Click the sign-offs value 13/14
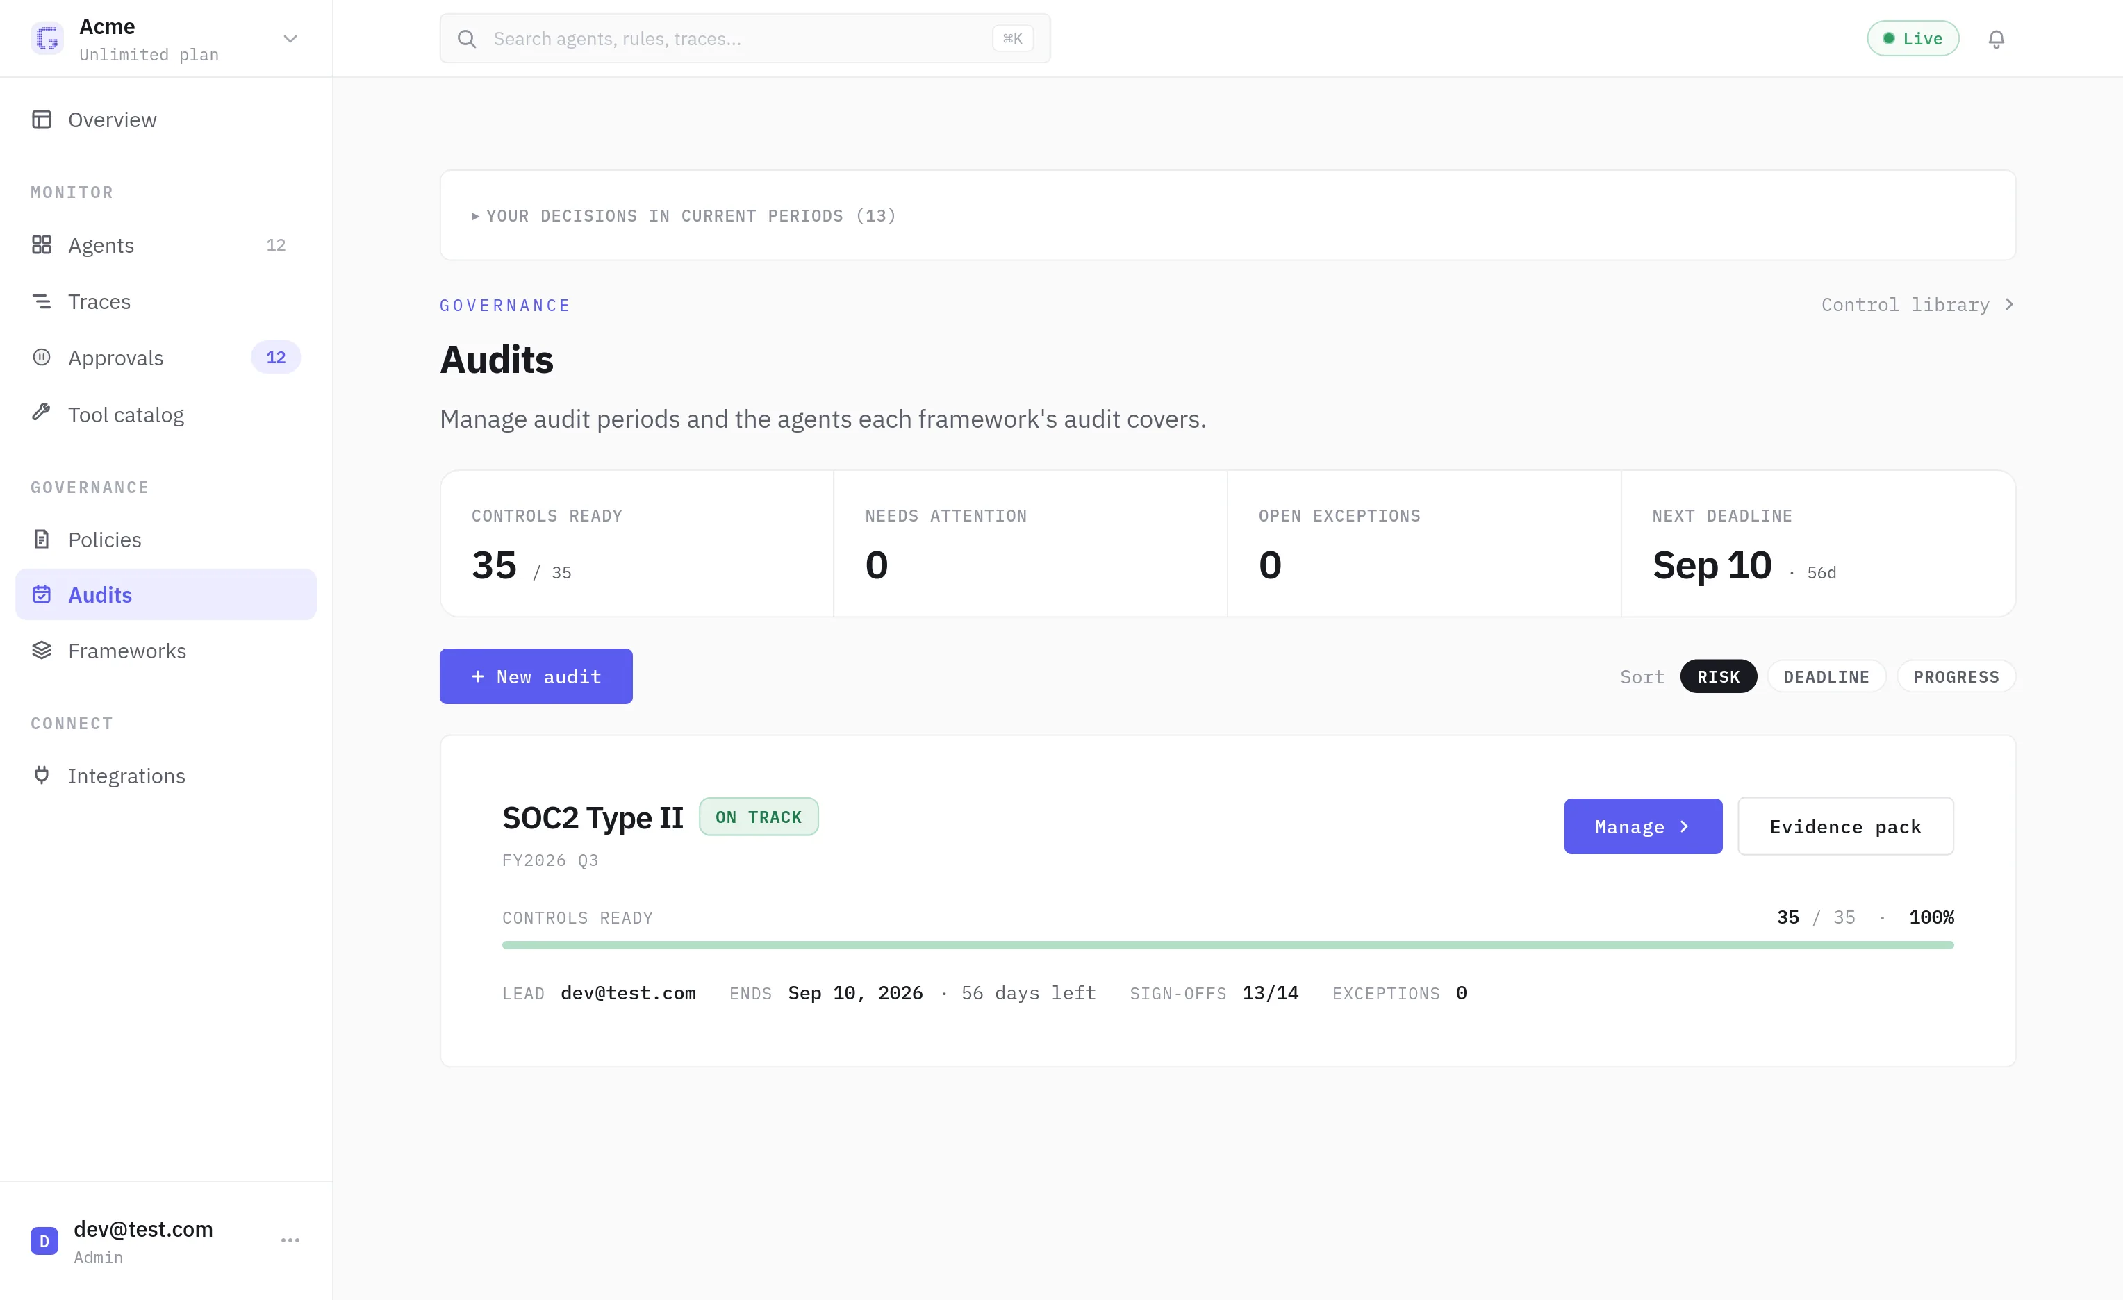The image size is (2123, 1300). [x=1270, y=993]
